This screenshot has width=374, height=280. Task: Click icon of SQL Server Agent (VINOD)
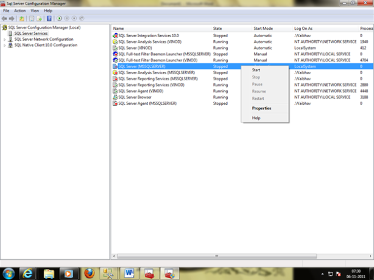point(115,91)
